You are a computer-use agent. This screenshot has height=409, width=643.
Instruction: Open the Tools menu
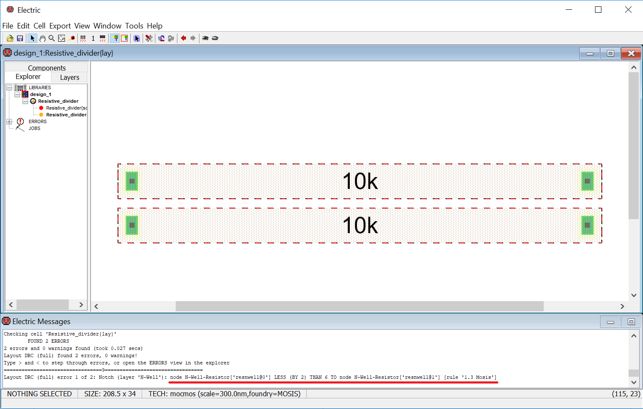(x=134, y=26)
